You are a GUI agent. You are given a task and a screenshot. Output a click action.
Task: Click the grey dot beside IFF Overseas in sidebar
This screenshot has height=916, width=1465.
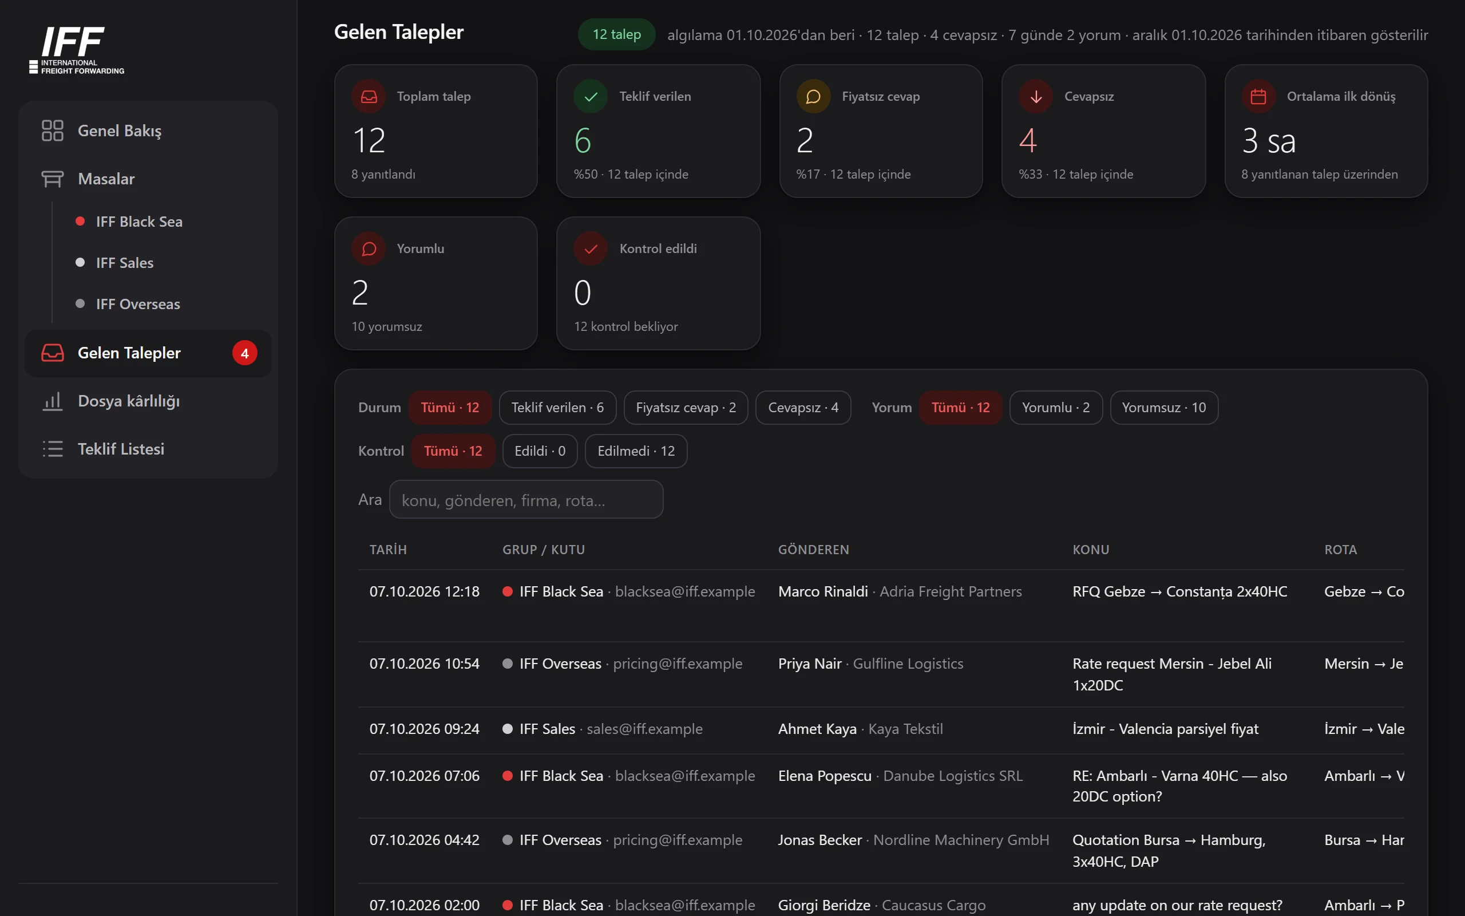tap(80, 303)
